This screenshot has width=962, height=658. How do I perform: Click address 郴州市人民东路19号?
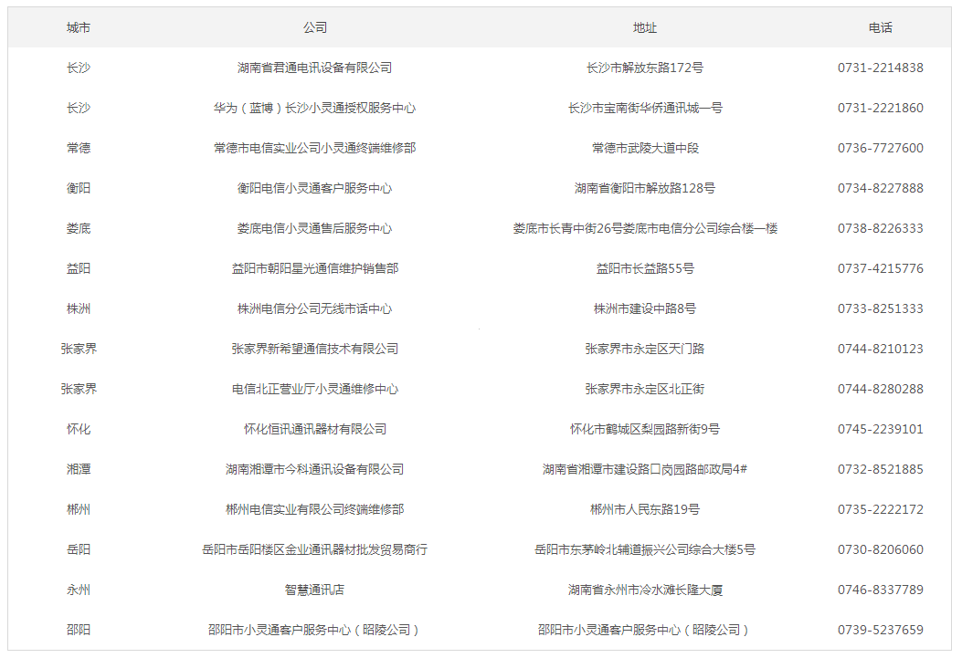pos(645,509)
